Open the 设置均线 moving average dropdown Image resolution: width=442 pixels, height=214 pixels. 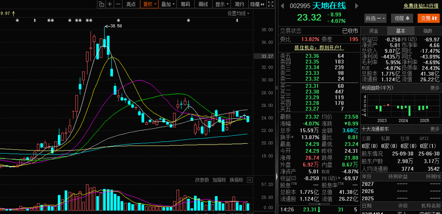(239, 13)
